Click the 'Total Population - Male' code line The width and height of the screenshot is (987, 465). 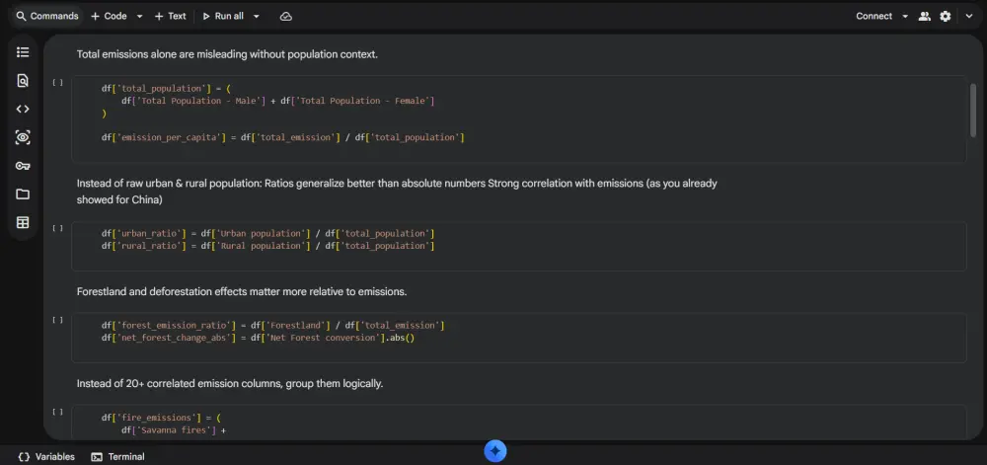tap(277, 101)
